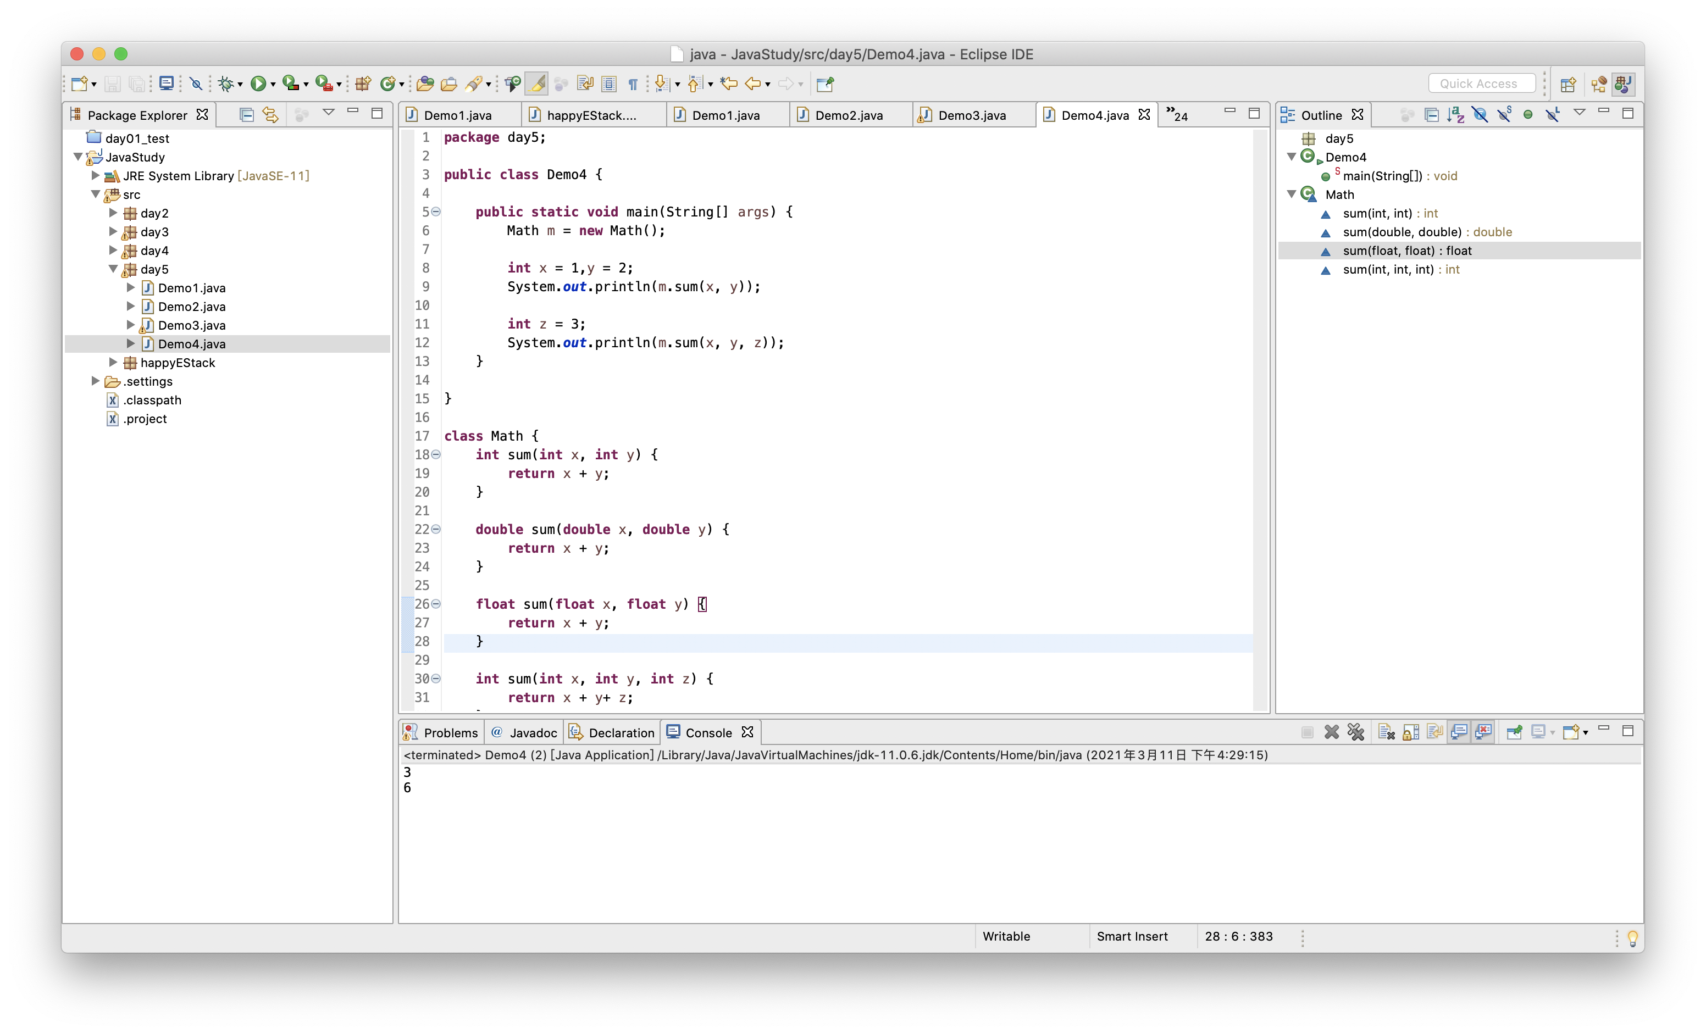This screenshot has width=1706, height=1034.
Task: Toggle Block Selection Mode button
Action: coord(608,84)
